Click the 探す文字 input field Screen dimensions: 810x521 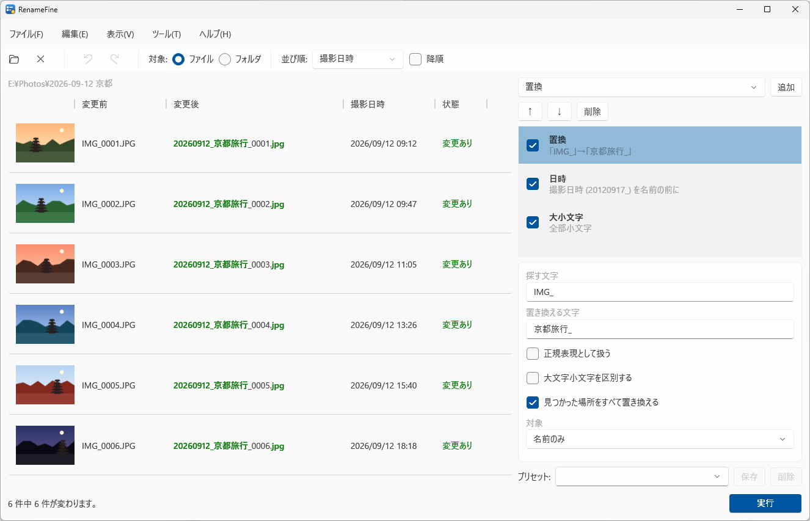(660, 292)
